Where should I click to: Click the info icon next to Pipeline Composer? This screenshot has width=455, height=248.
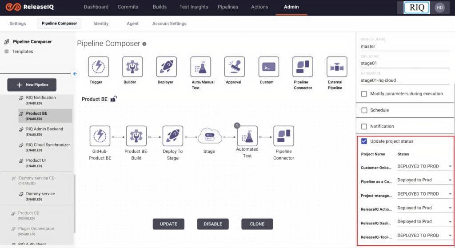144,44
